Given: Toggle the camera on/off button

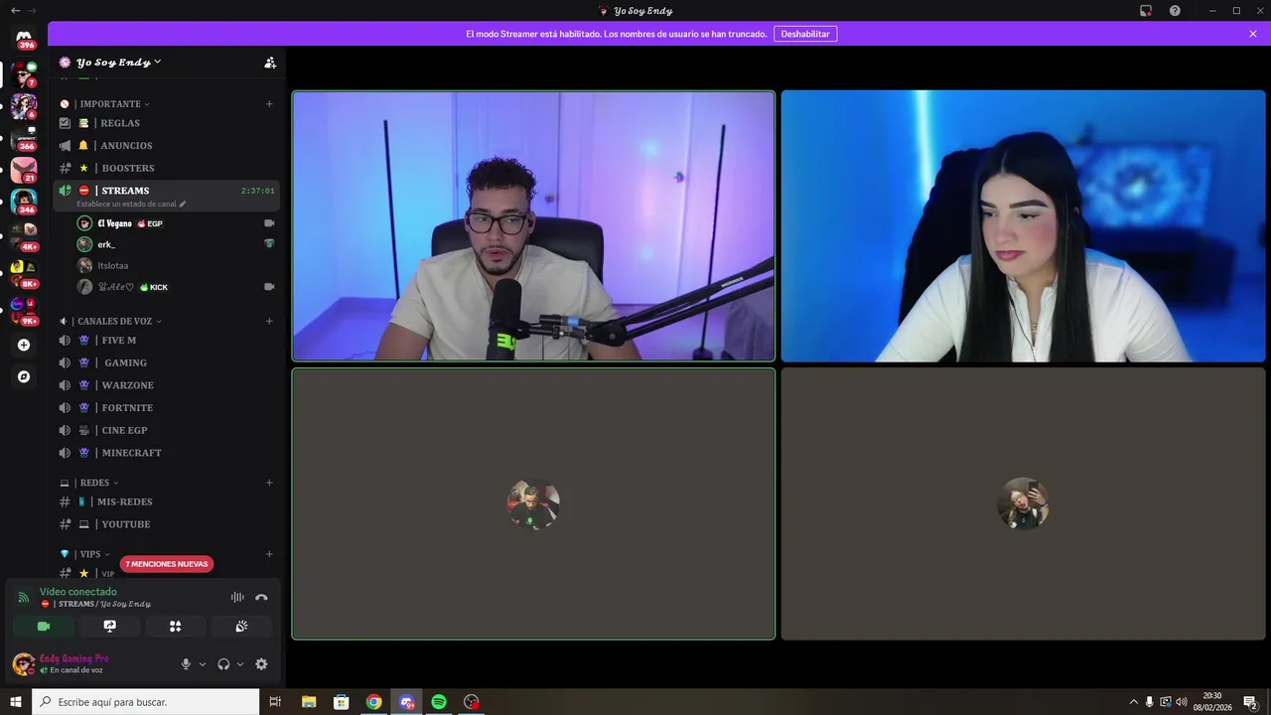Looking at the screenshot, I should click(x=44, y=626).
